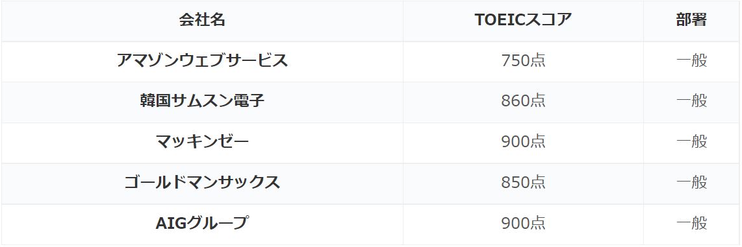Click the 860点 score cell
This screenshot has height=247, width=742.
coord(523,102)
